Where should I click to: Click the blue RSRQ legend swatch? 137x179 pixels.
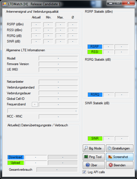(95, 95)
